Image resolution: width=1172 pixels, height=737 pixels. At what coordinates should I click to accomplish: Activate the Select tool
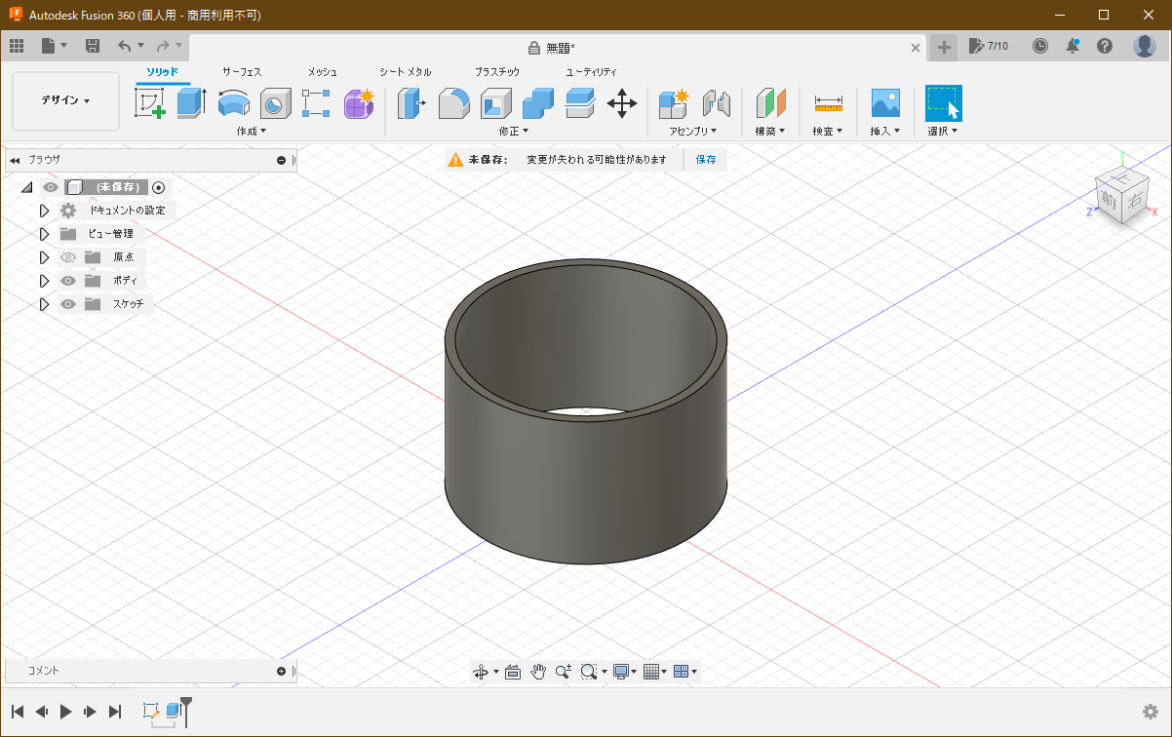pos(944,102)
